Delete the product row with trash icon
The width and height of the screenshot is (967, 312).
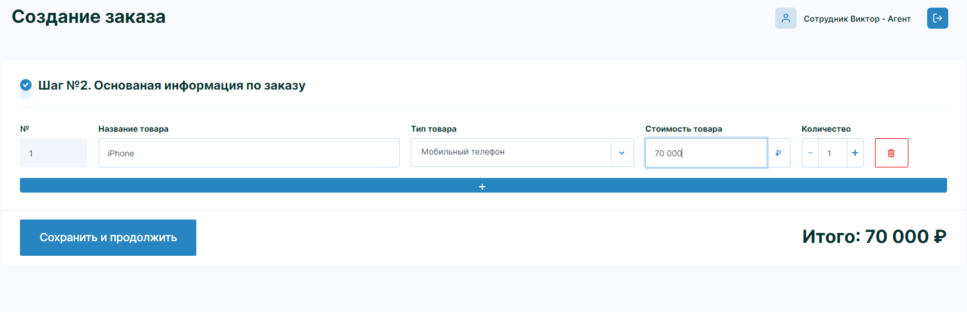[891, 153]
